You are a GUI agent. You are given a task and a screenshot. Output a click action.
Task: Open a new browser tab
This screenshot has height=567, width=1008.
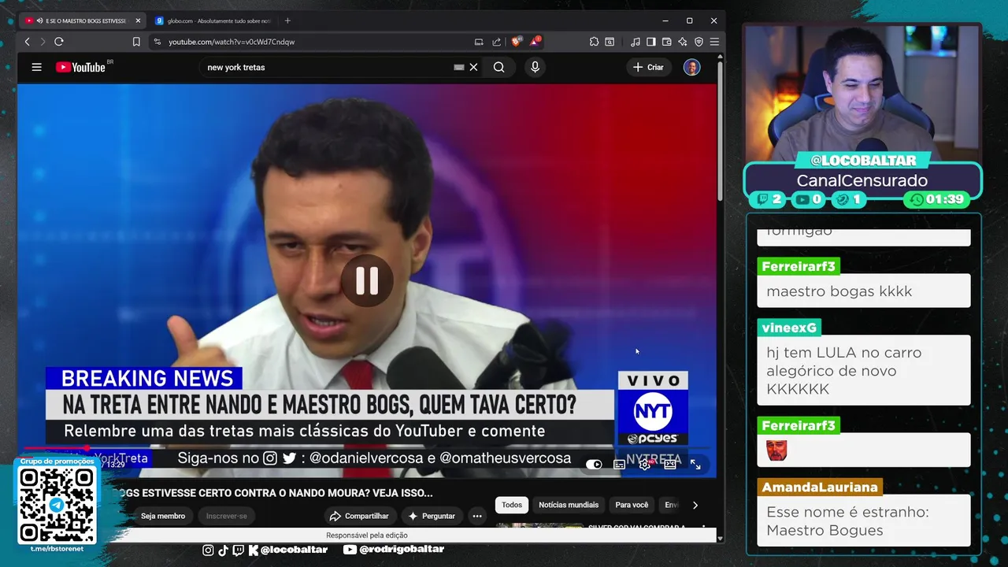pyautogui.click(x=287, y=20)
